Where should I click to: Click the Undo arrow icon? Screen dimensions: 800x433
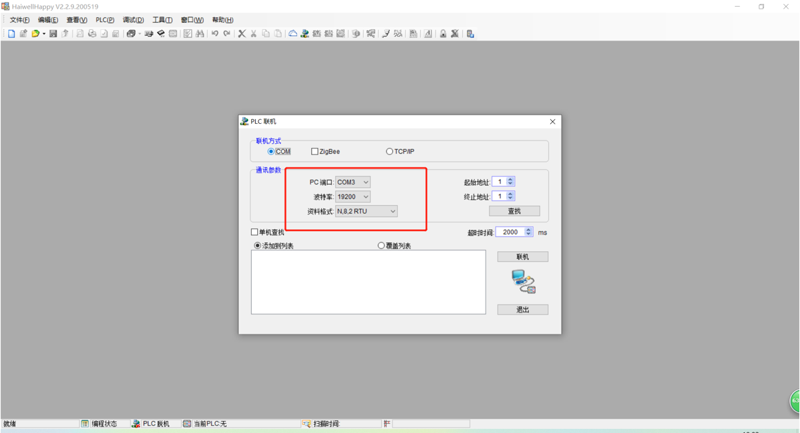(x=215, y=33)
